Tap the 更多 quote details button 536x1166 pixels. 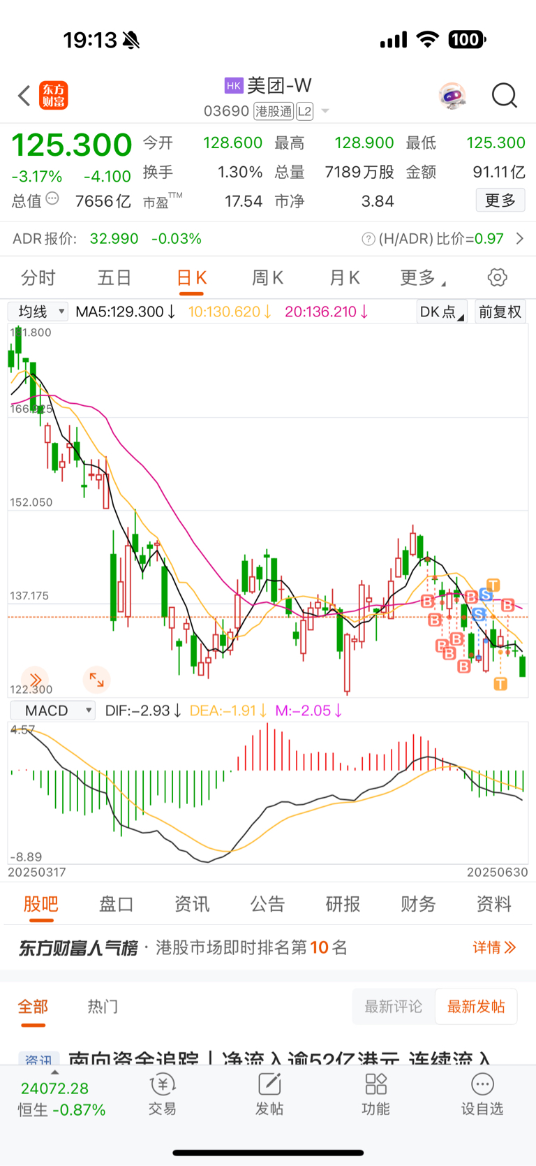(x=500, y=201)
